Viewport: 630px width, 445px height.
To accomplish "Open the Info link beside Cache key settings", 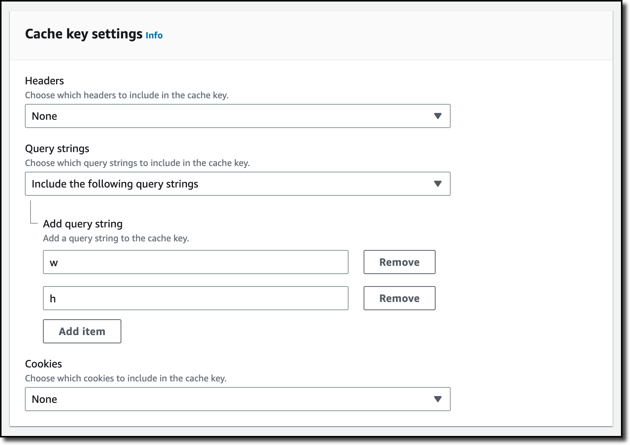I will click(154, 35).
